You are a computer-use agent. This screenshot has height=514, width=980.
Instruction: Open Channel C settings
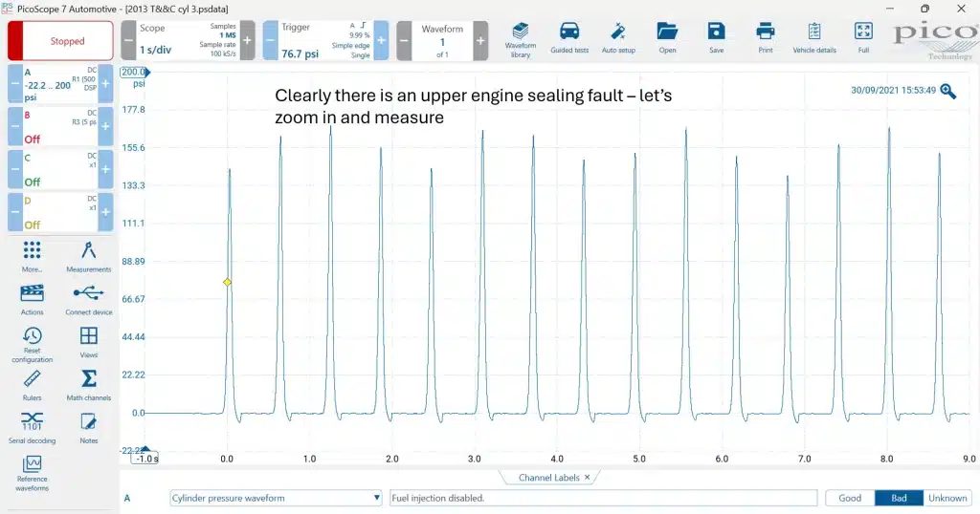60,169
